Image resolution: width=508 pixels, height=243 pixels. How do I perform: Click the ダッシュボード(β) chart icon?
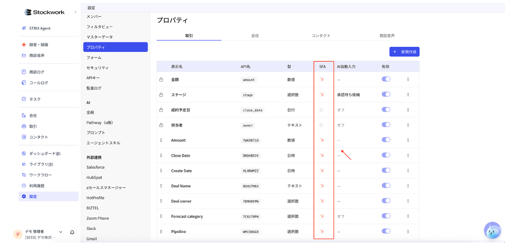[x=24, y=153]
